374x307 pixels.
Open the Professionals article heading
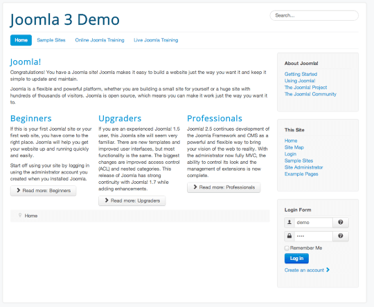tap(215, 118)
